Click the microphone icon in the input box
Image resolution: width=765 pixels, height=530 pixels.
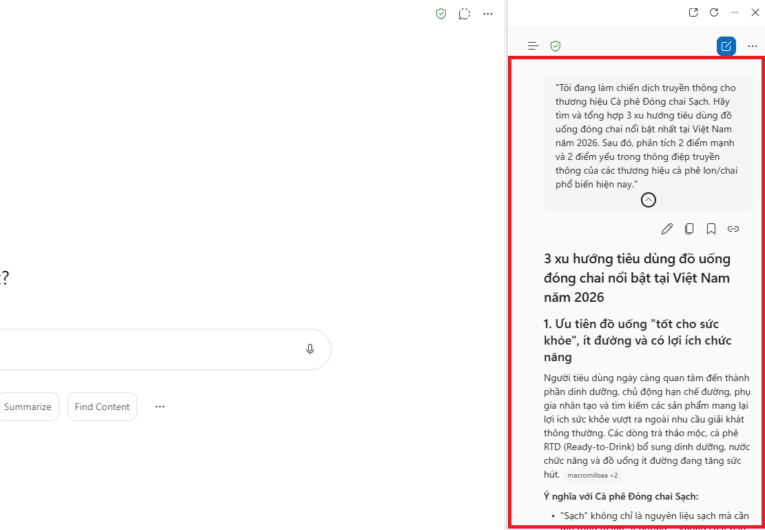click(310, 349)
